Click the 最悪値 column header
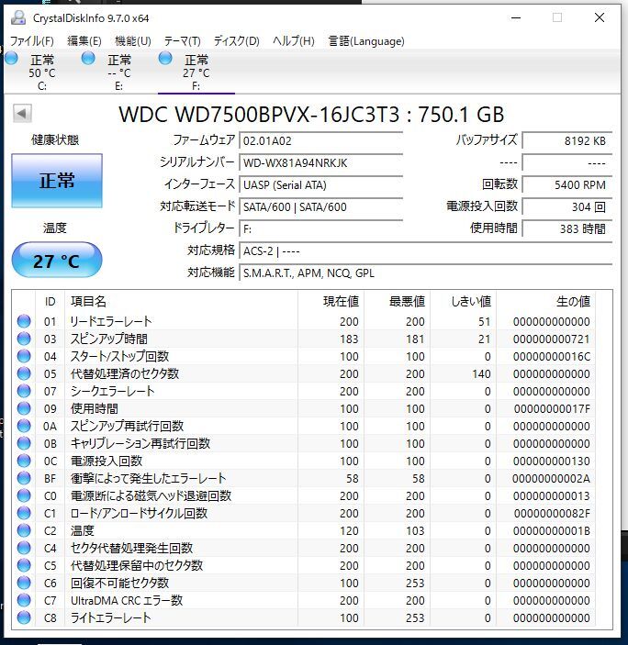The height and width of the screenshot is (645, 628). [398, 302]
